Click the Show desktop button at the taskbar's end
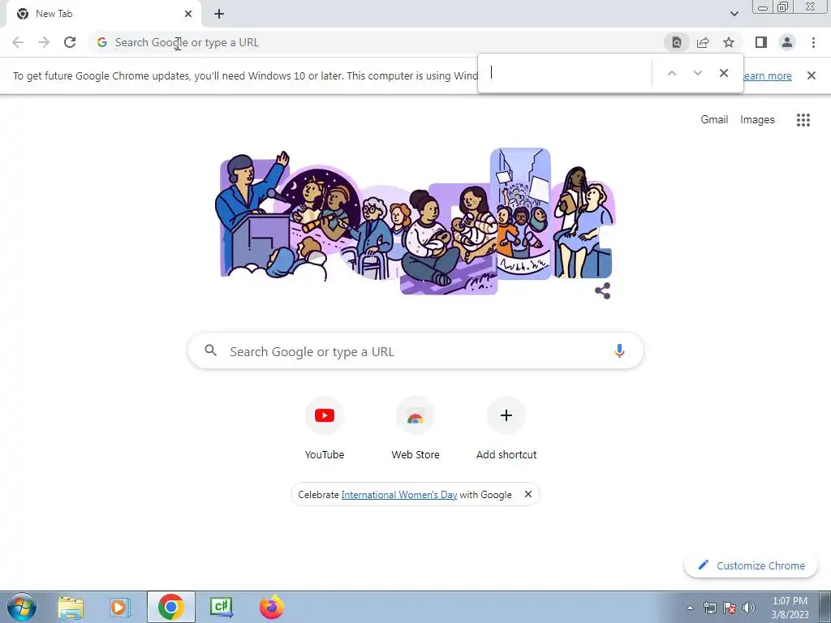The image size is (831, 623). click(x=825, y=607)
